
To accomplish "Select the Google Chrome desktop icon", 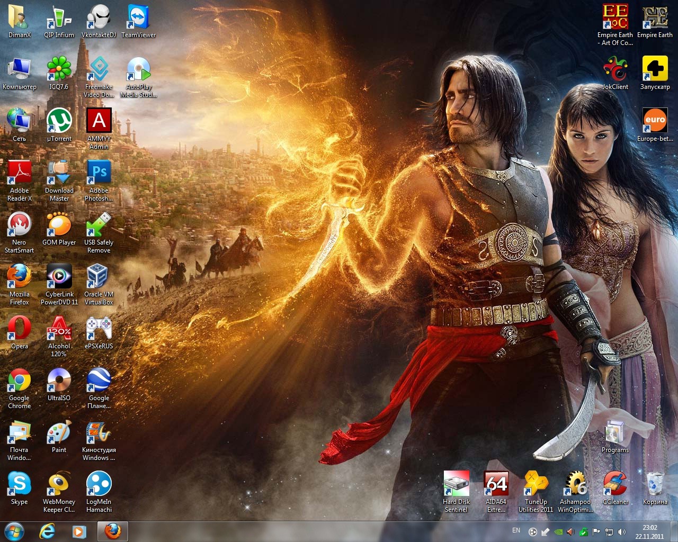I will click(20, 389).
